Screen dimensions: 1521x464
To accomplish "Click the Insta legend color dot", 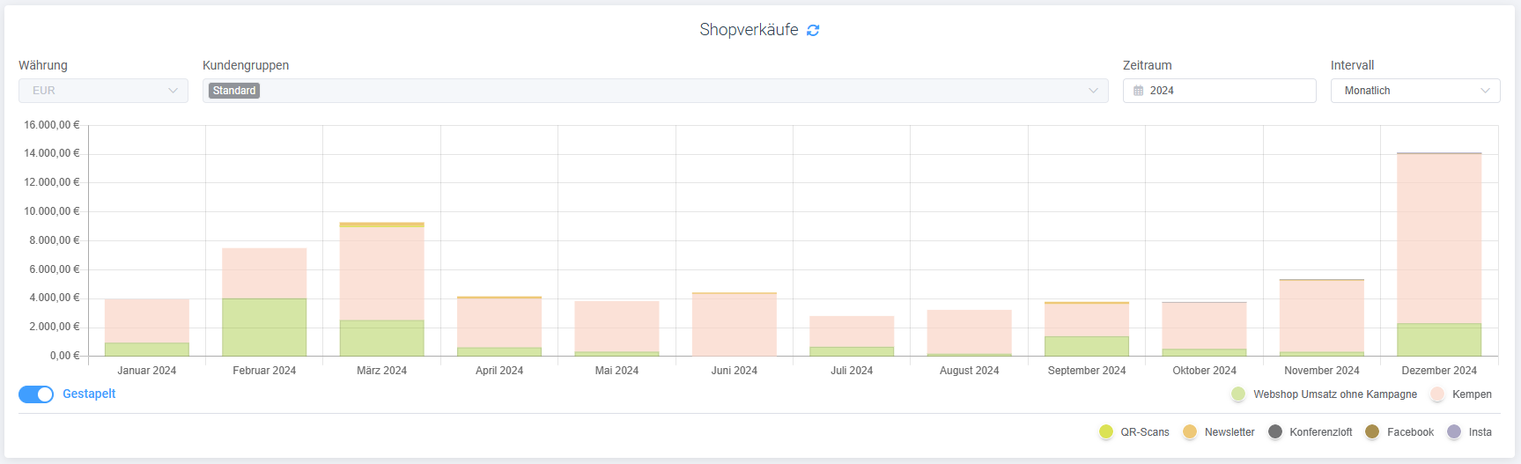I will tap(1454, 431).
